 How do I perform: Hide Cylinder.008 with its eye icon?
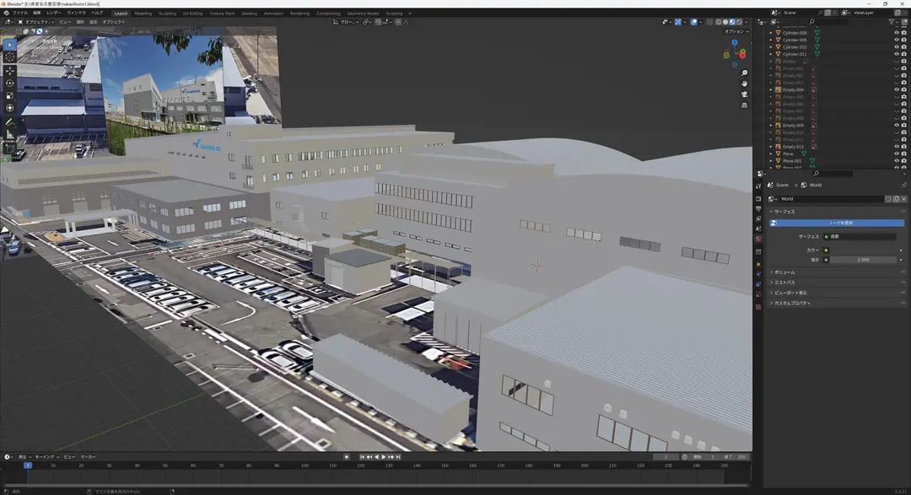tap(897, 33)
